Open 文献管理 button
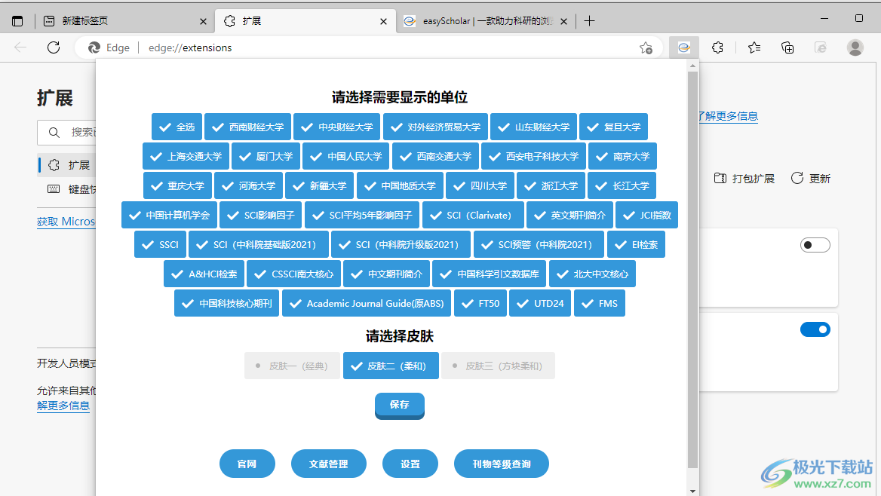Image resolution: width=881 pixels, height=496 pixels. pos(328,464)
